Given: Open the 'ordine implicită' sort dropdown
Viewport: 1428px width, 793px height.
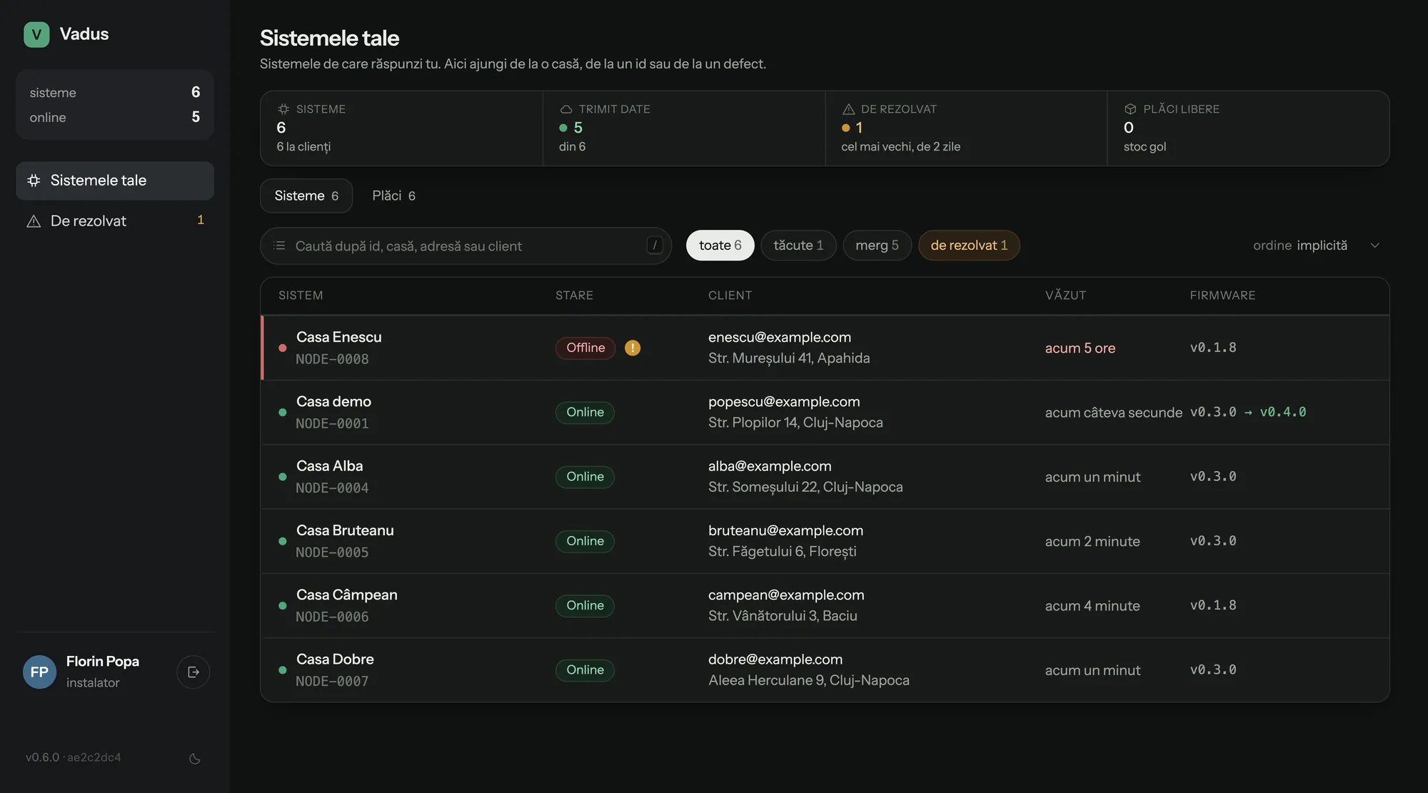Looking at the screenshot, I should [x=1316, y=246].
